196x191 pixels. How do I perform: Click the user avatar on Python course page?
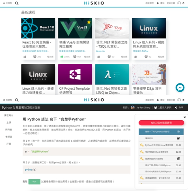179,100
